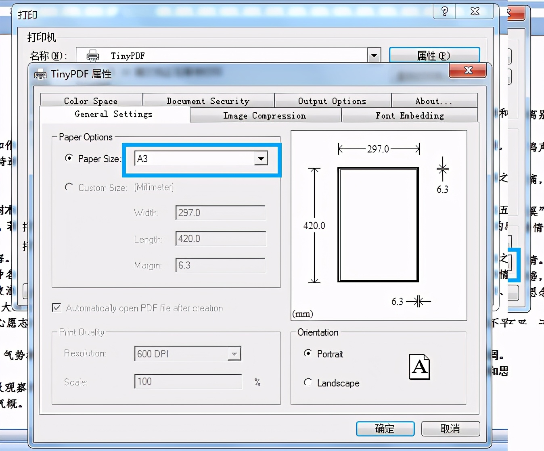Click the page preview rectangle
The width and height of the screenshot is (544, 451).
pyautogui.click(x=378, y=225)
